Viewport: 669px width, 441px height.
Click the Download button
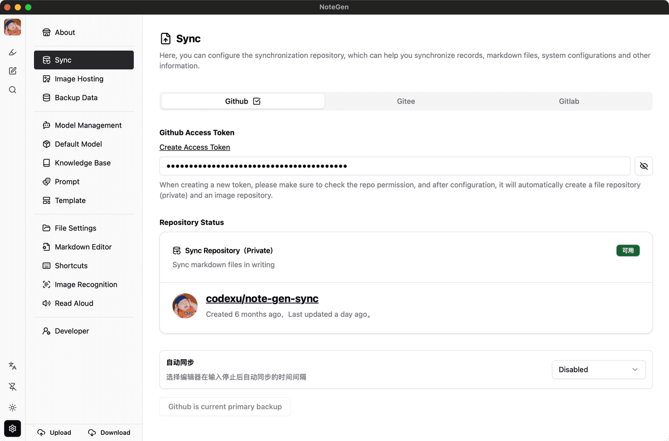(x=109, y=433)
